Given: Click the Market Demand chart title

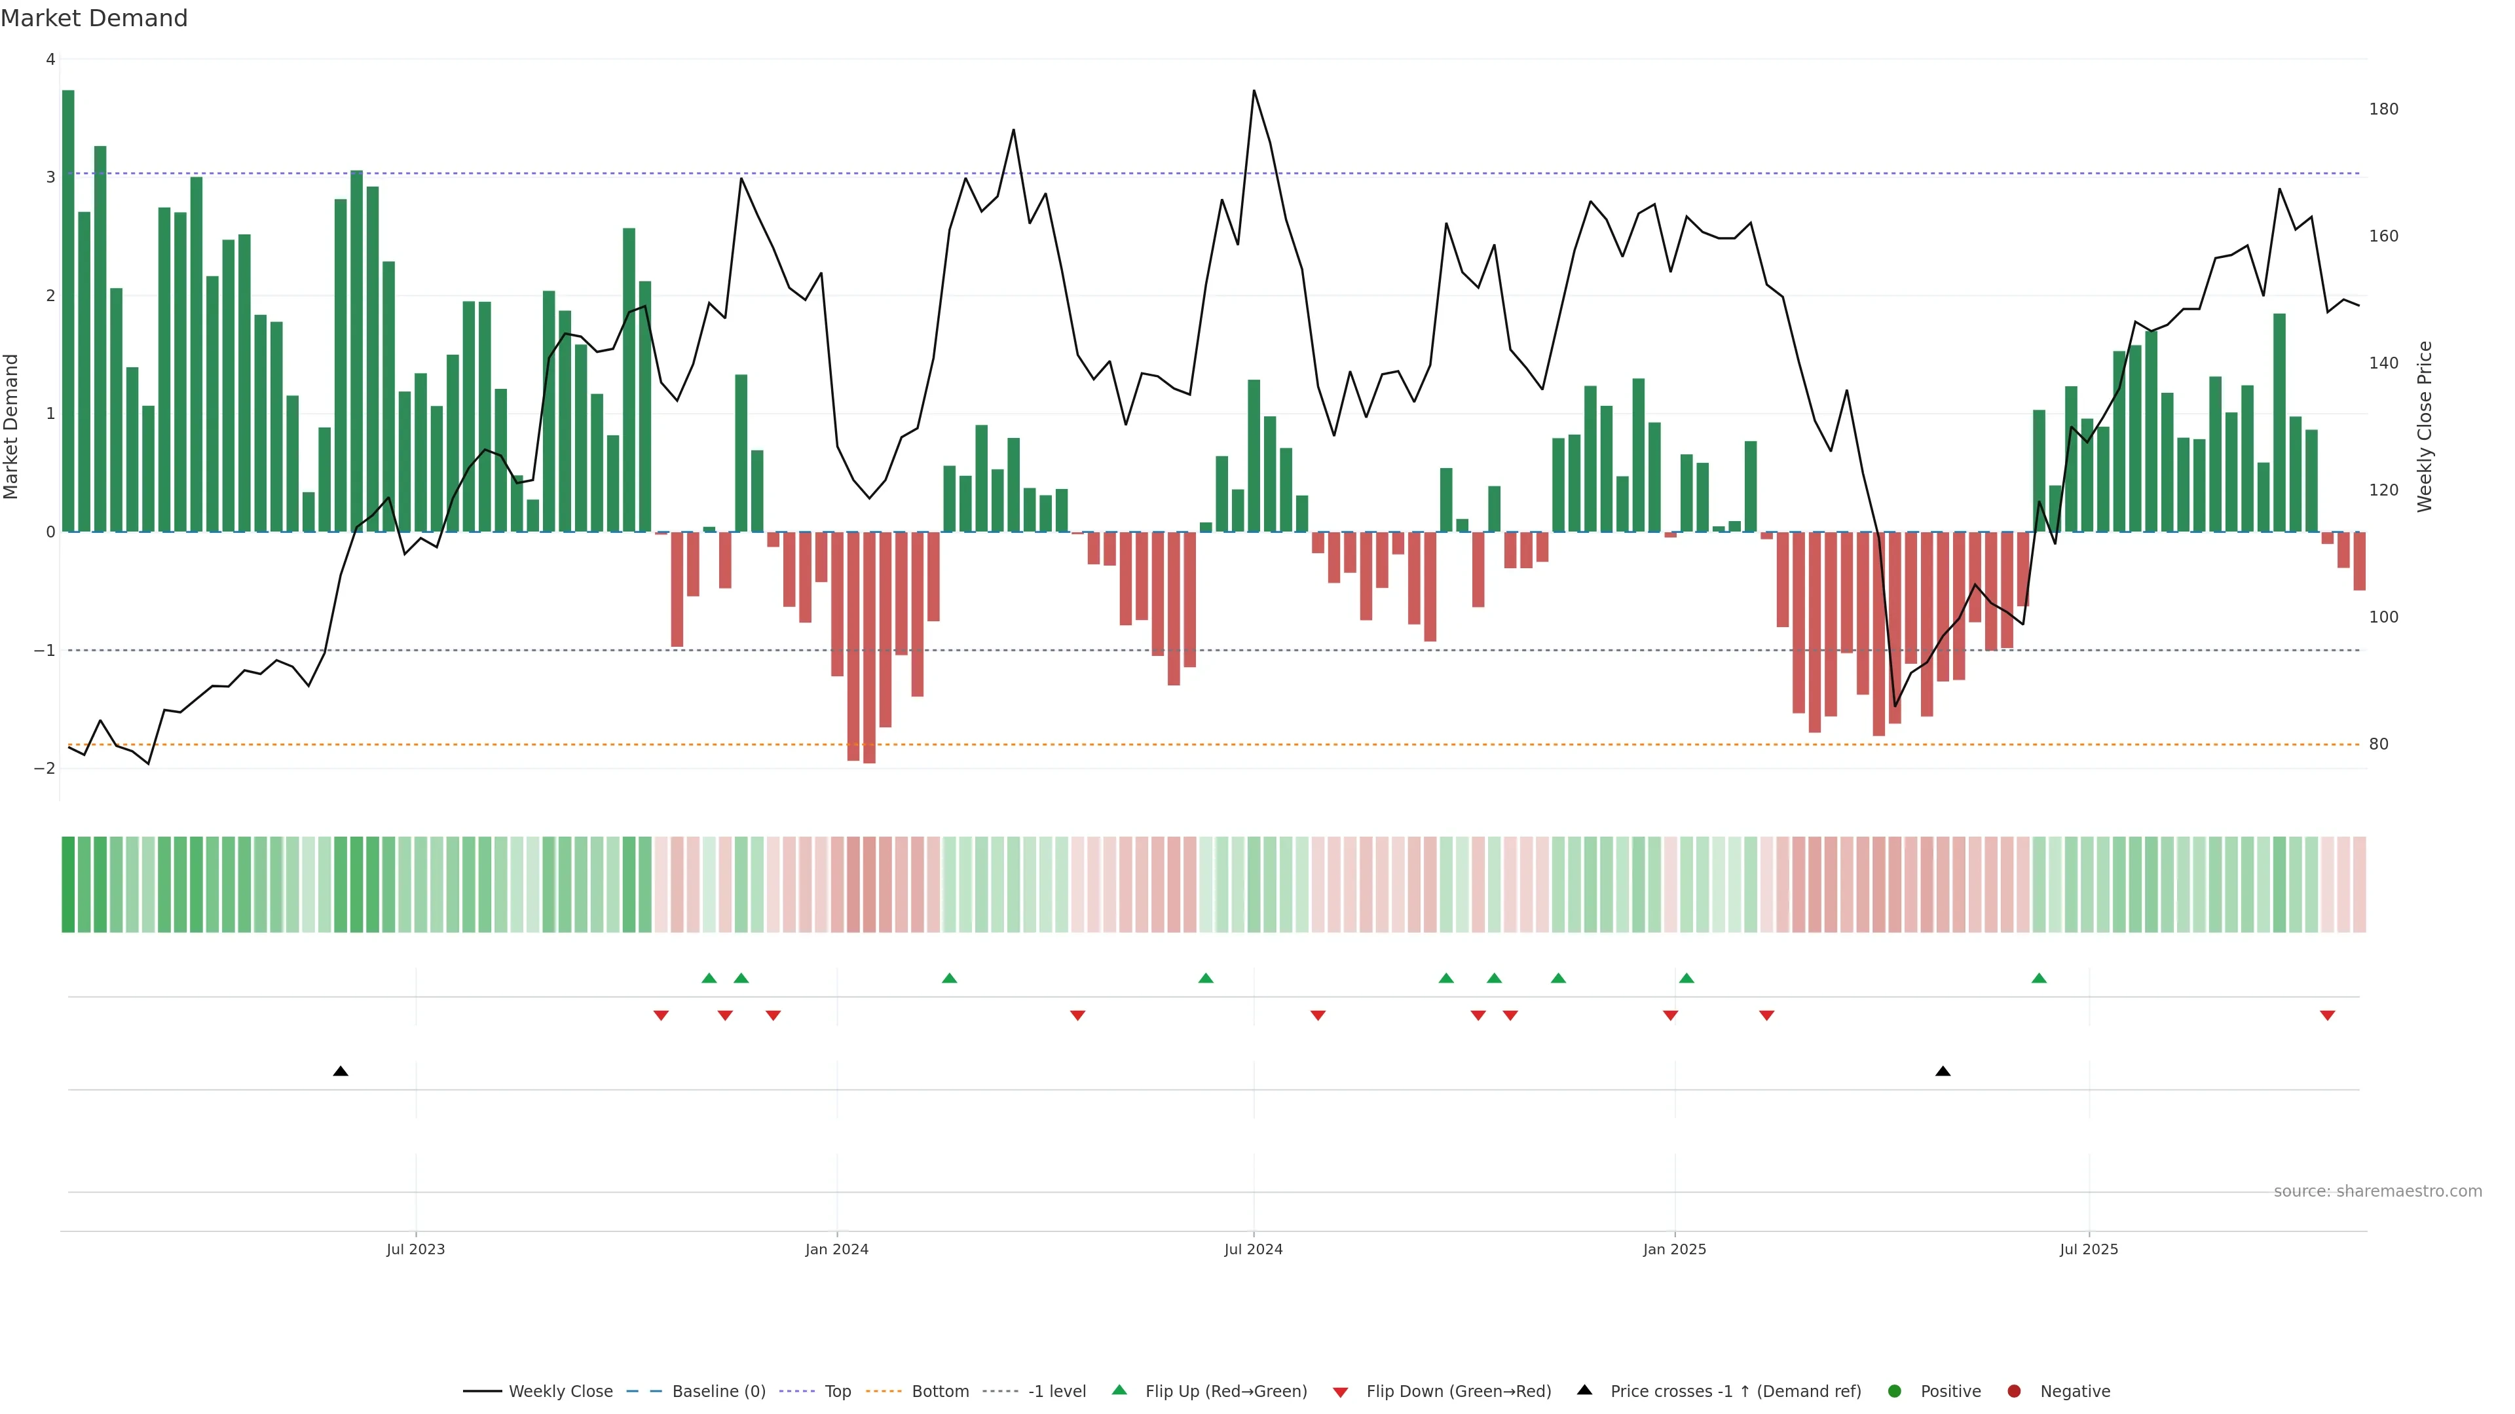Looking at the screenshot, I should tap(94, 18).
